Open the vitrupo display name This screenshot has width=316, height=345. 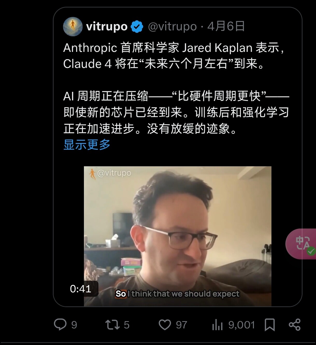pyautogui.click(x=107, y=26)
